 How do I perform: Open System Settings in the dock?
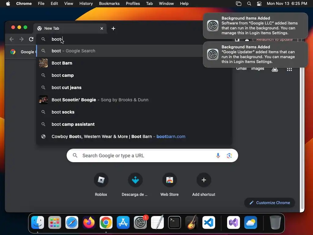pos(140,222)
